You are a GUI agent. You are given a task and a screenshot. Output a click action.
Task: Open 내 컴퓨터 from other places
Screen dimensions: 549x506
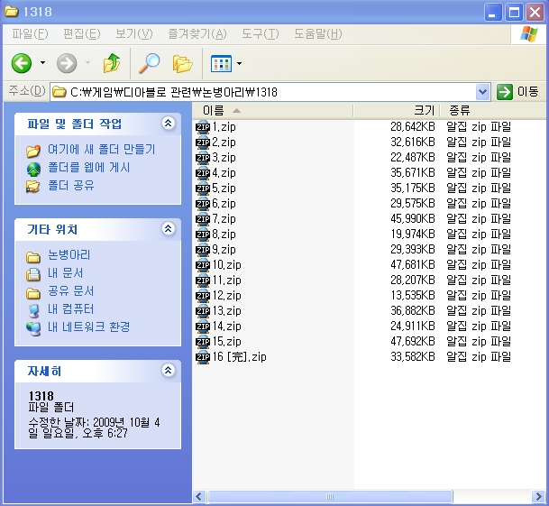tap(70, 309)
